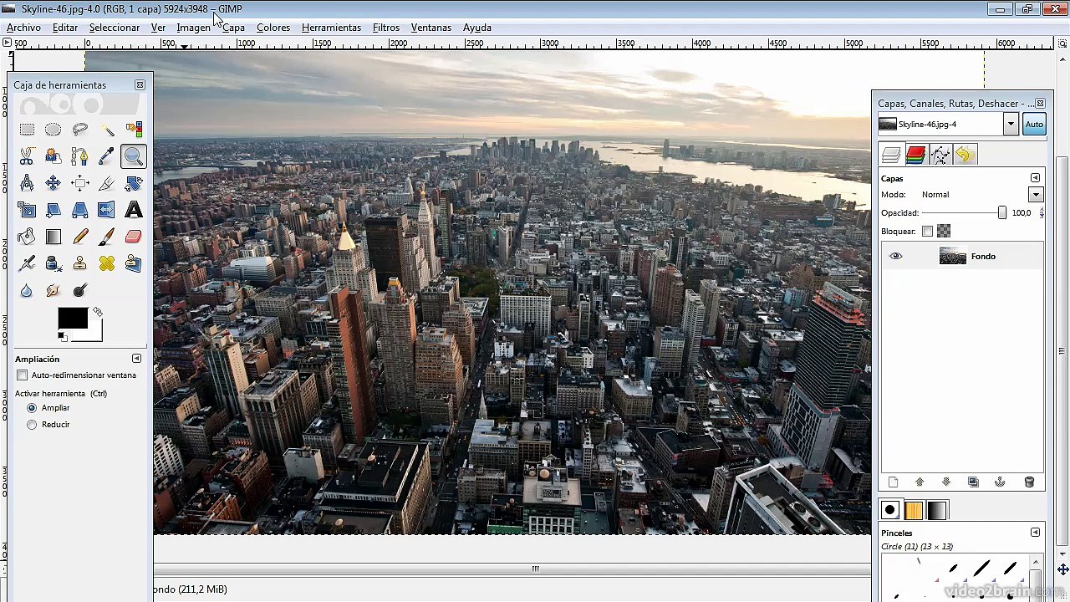Open the Skyline-46.jpg-4 image selector dropdown
Viewport: 1070px width, 602px height.
(1011, 125)
